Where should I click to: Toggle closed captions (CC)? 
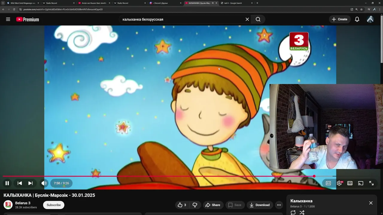pyautogui.click(x=328, y=183)
